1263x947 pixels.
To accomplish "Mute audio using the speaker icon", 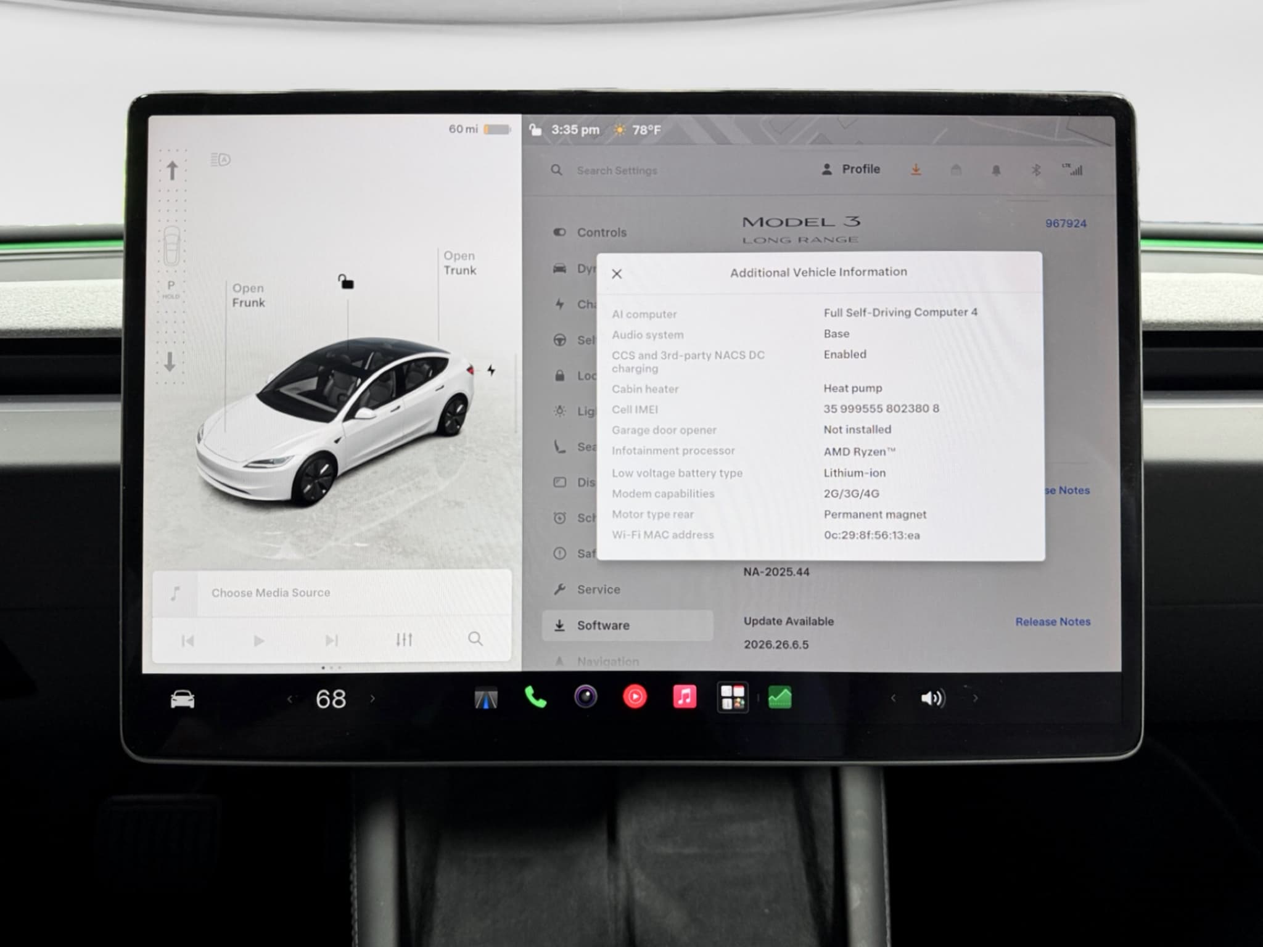I will pyautogui.click(x=932, y=698).
